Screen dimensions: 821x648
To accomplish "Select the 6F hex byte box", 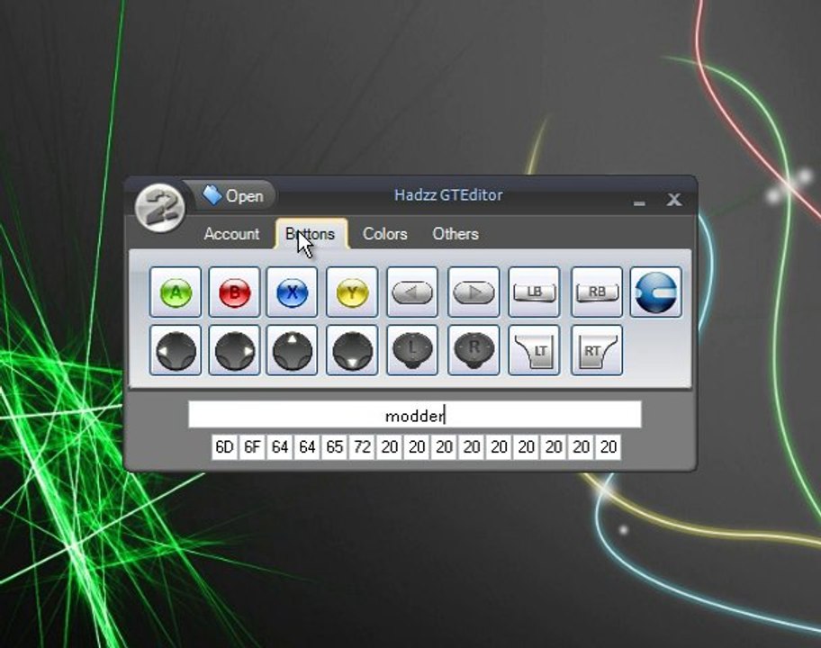I will coord(252,447).
